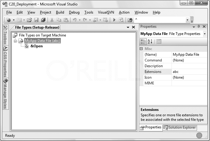Click the Open File folder icon
Image resolution: width=210 pixels, height=141 pixels.
pos(29,20)
